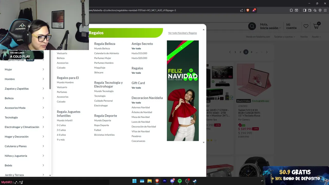The height and width of the screenshot is (185, 329).
Task: Open Hasta $10.000 Amigo Secreto link
Action: coord(139,53)
